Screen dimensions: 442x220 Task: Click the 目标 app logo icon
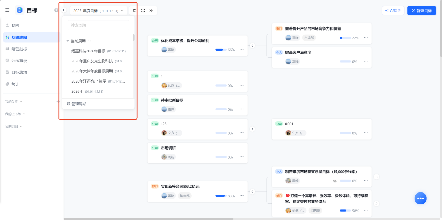click(19, 10)
